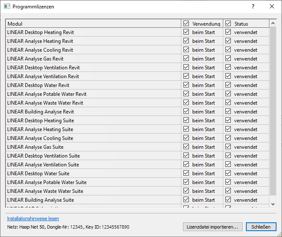Toggle verwendet for Desktop Water Revit
This screenshot has width=282, height=237.
pos(228,85)
